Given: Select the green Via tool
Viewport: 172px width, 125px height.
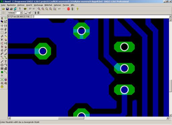Looking at the screenshot, I should click(2, 72).
